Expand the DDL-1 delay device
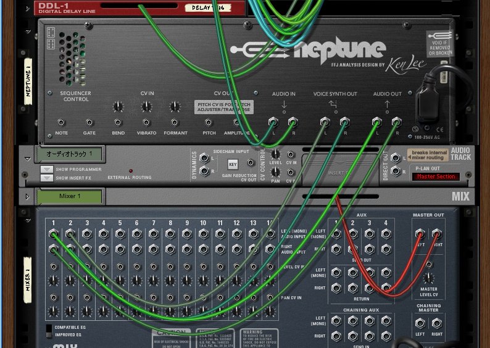 pos(28,9)
